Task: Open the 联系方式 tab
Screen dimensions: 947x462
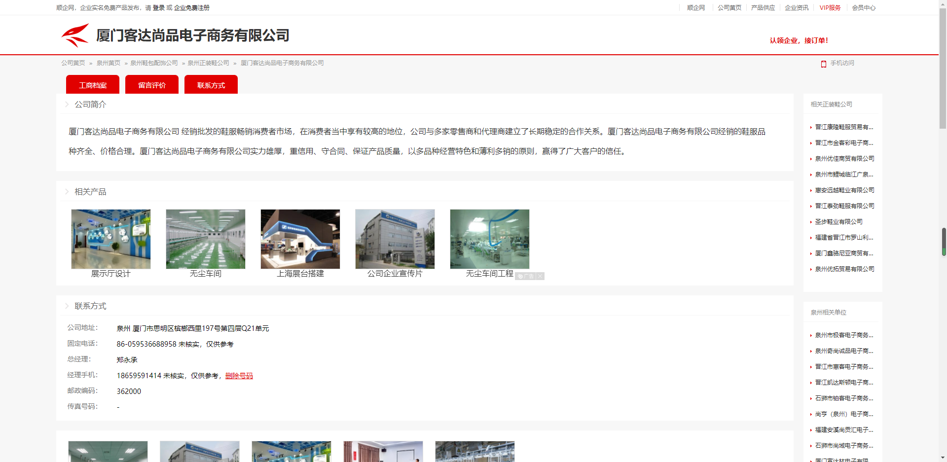Action: pos(211,85)
